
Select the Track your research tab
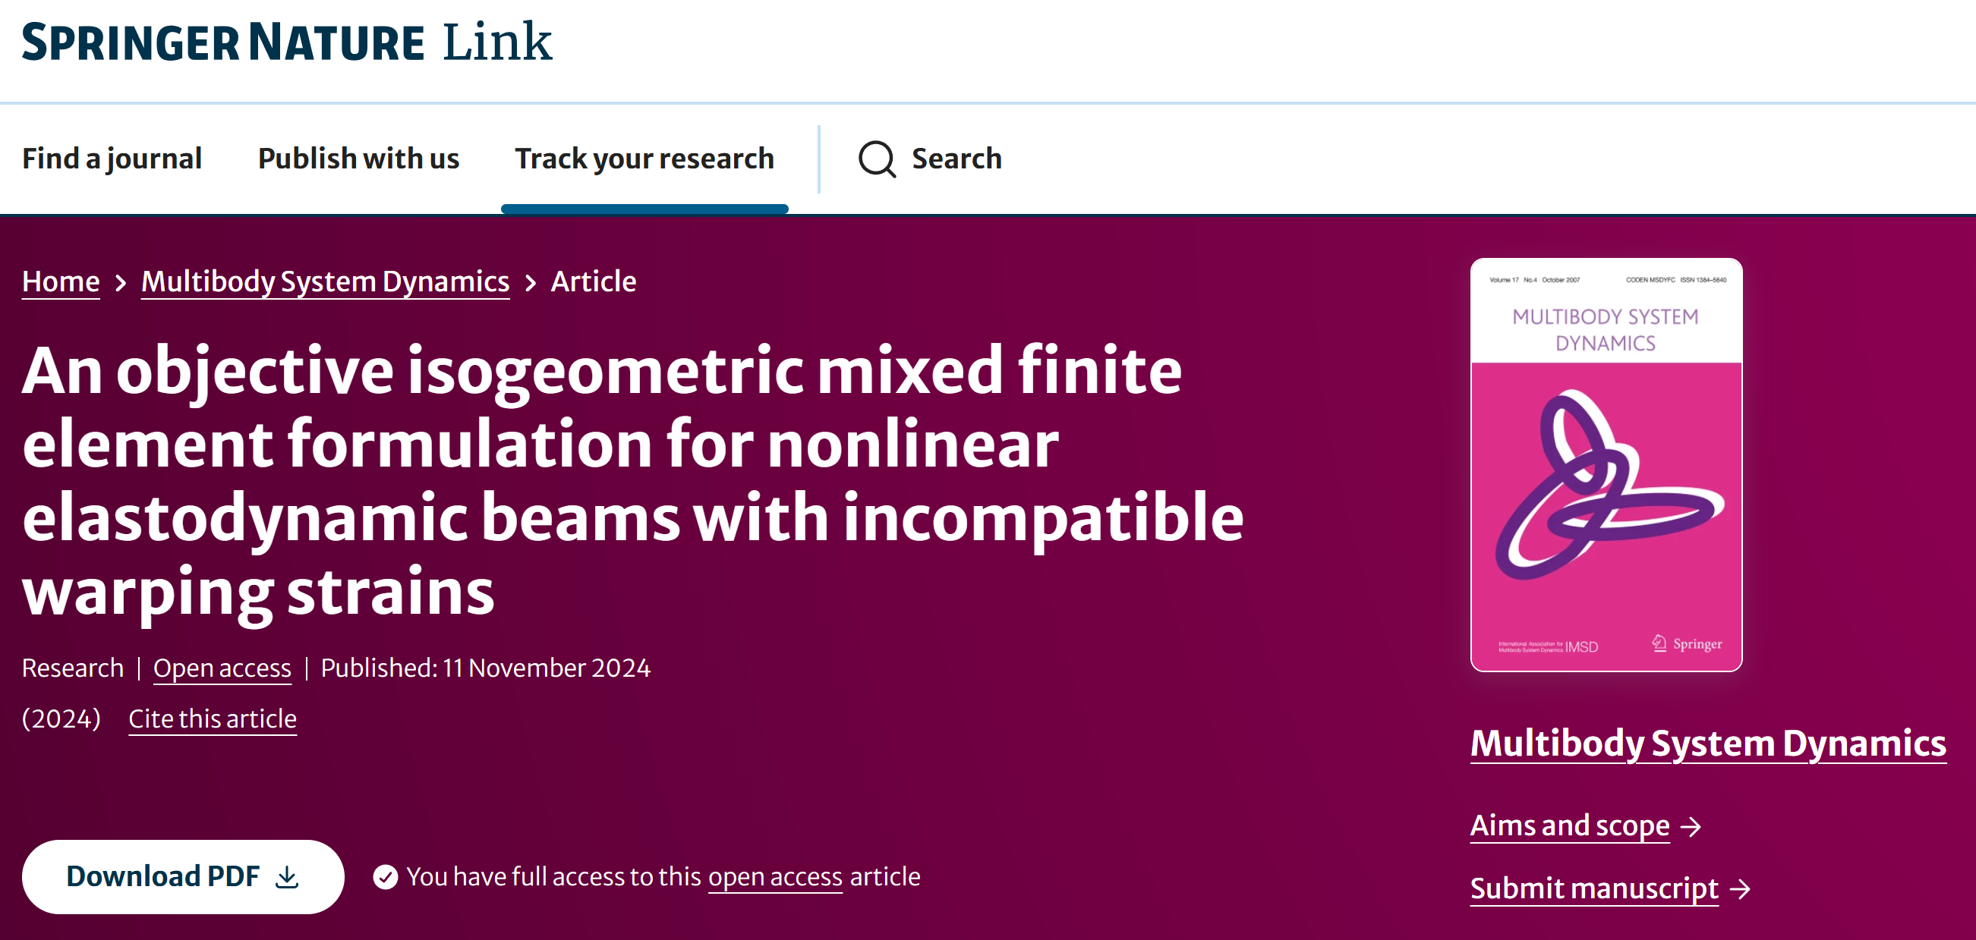[x=644, y=159]
